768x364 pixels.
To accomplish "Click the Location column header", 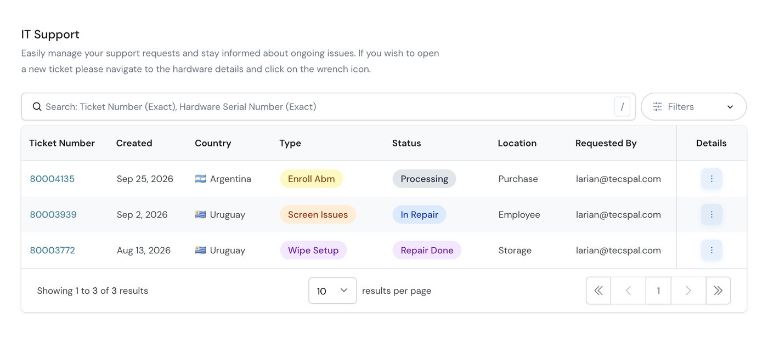I will tap(517, 143).
